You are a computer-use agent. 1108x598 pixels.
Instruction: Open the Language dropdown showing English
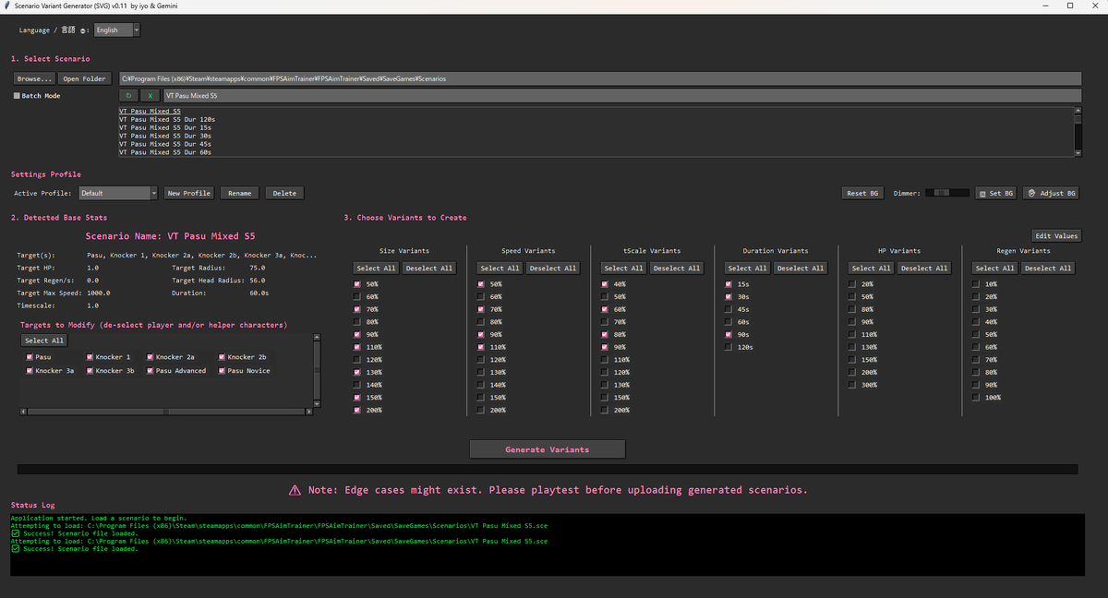coord(117,30)
